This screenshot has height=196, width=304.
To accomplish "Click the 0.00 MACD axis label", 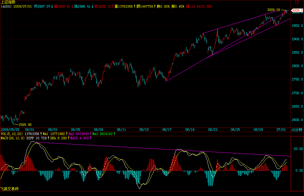I will coord(299,170).
